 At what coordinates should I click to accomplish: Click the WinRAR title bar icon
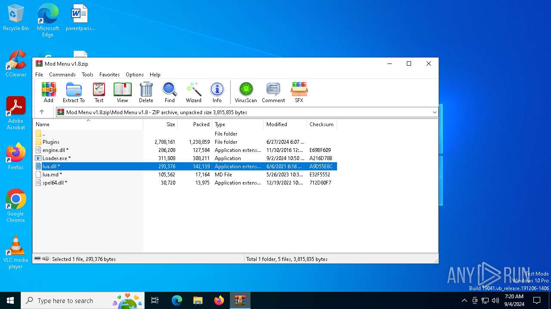[39, 64]
